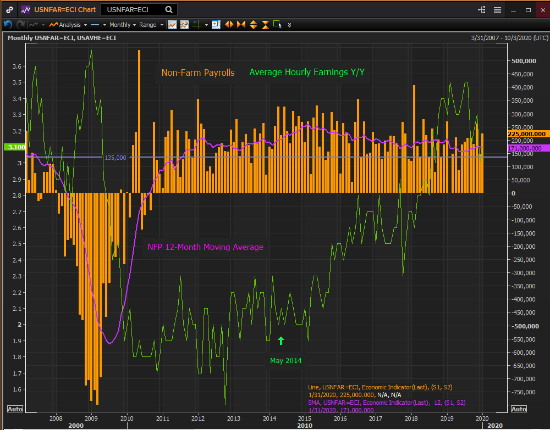Open the hamburger menu
This screenshot has width=550, height=430.
pyautogui.click(x=497, y=10)
